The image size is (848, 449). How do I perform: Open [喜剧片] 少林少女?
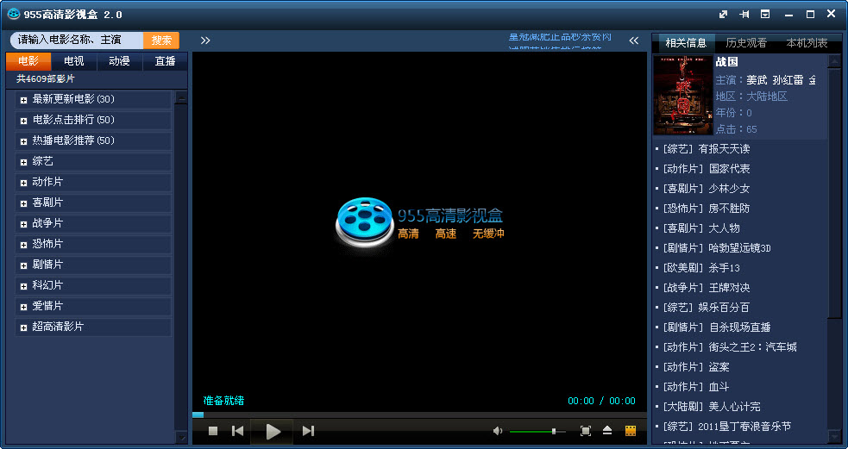click(x=707, y=189)
